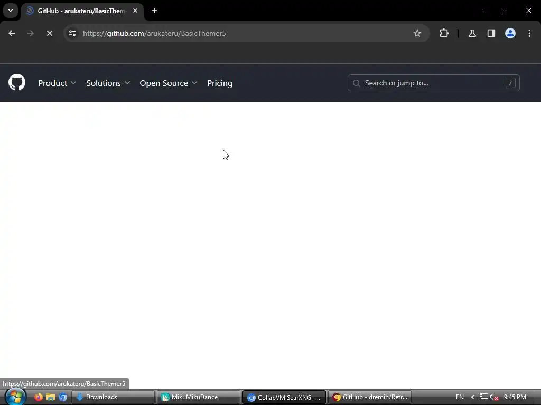Select the GitHub arukateru/BasicThemer tab
Viewport: 541px width, 405px height.
click(82, 11)
